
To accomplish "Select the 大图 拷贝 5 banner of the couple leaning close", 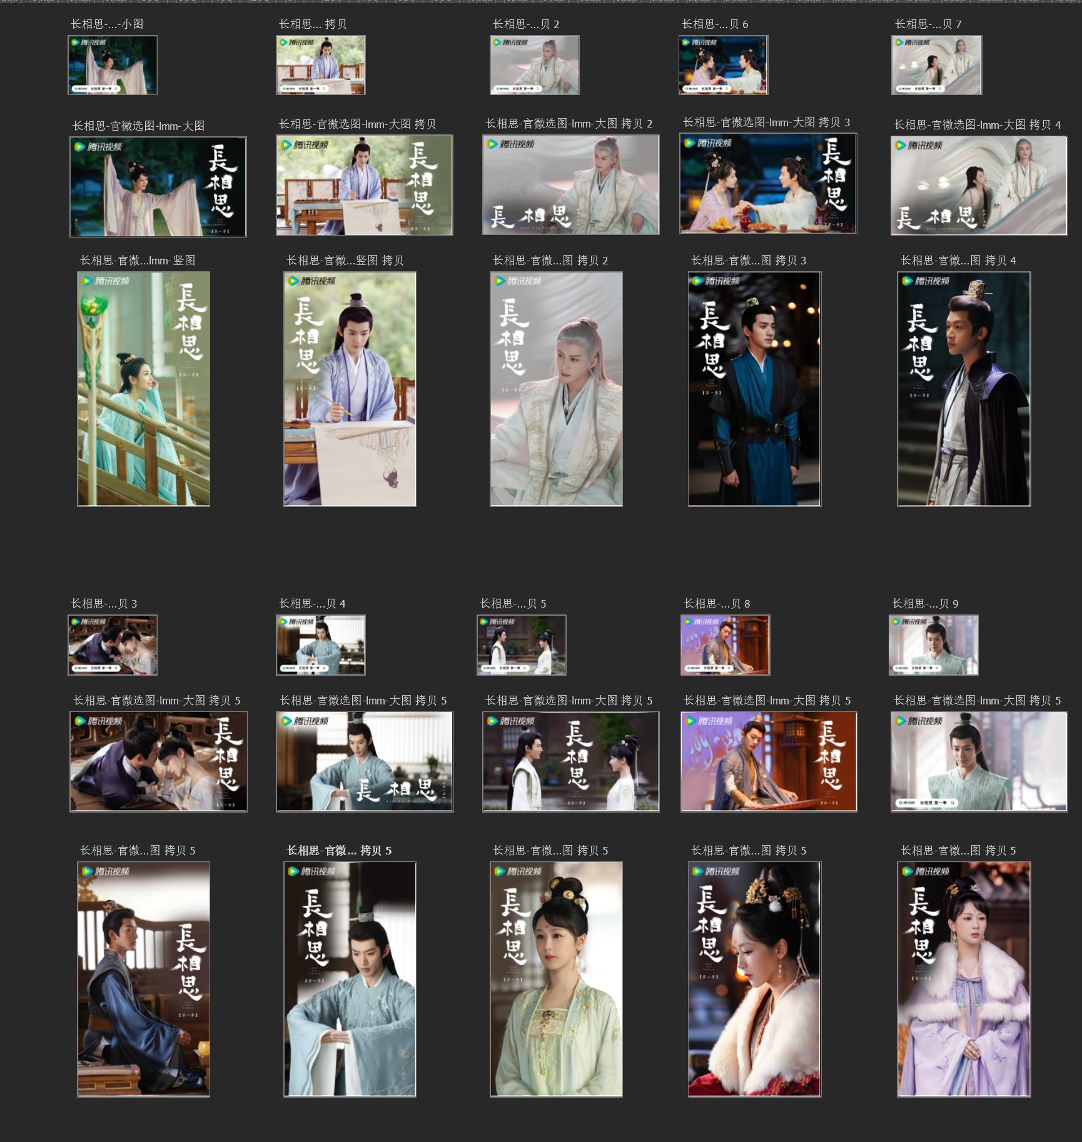I will coord(159,762).
